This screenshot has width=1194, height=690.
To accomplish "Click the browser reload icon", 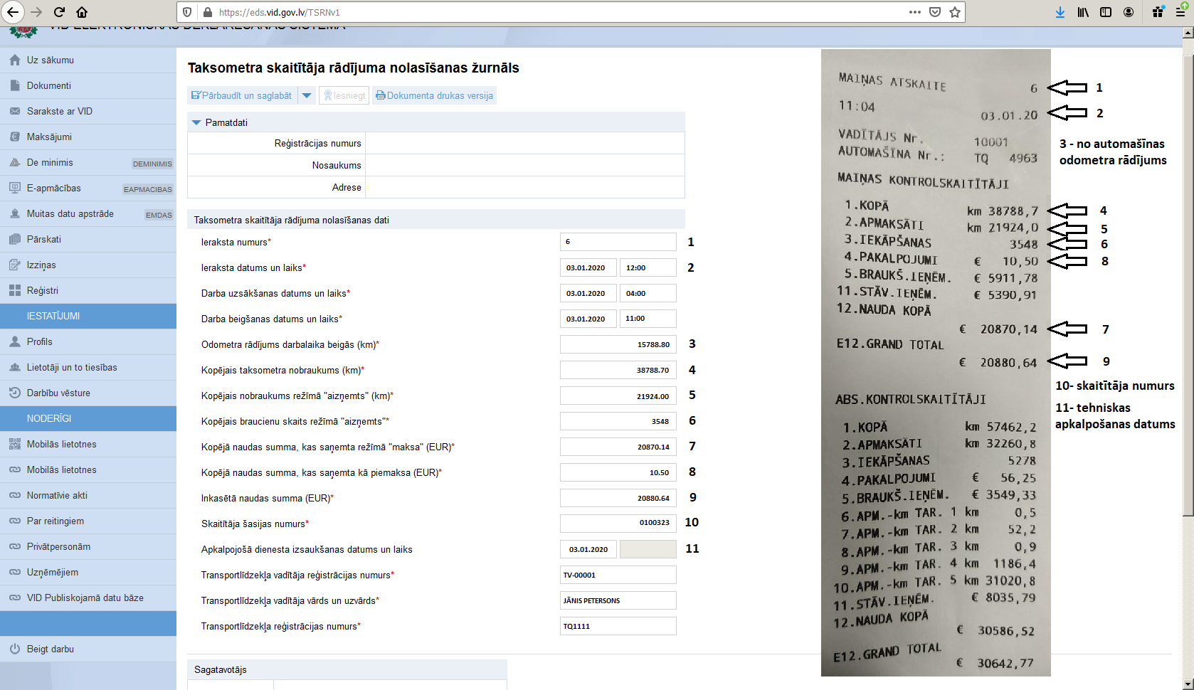I will (59, 12).
